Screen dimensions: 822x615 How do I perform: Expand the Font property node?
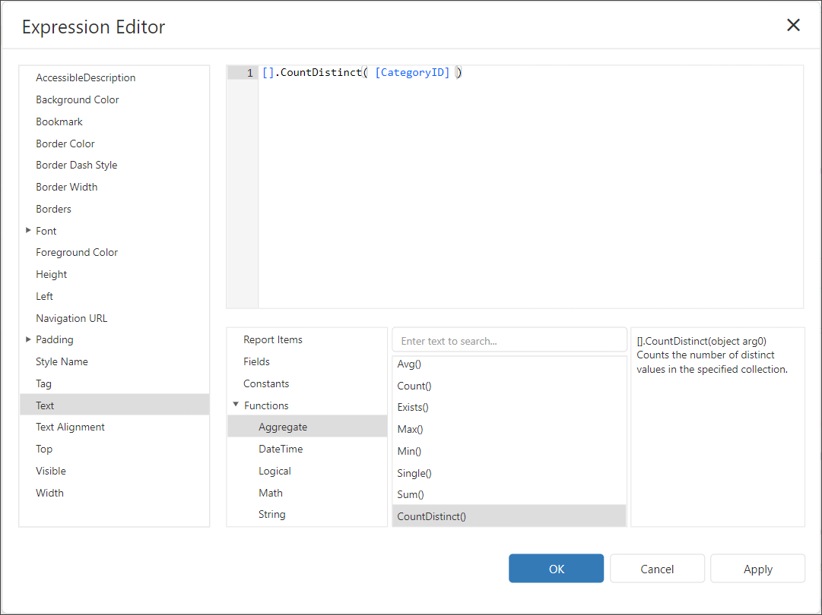(28, 230)
